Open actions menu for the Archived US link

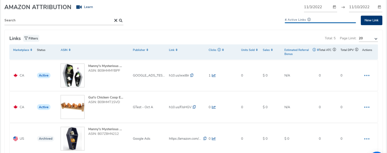367,139
